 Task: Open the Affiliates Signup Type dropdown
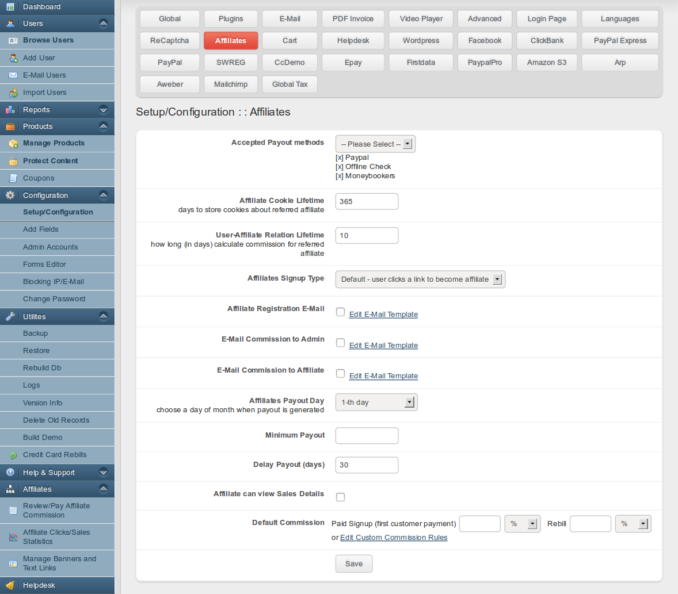click(x=420, y=279)
